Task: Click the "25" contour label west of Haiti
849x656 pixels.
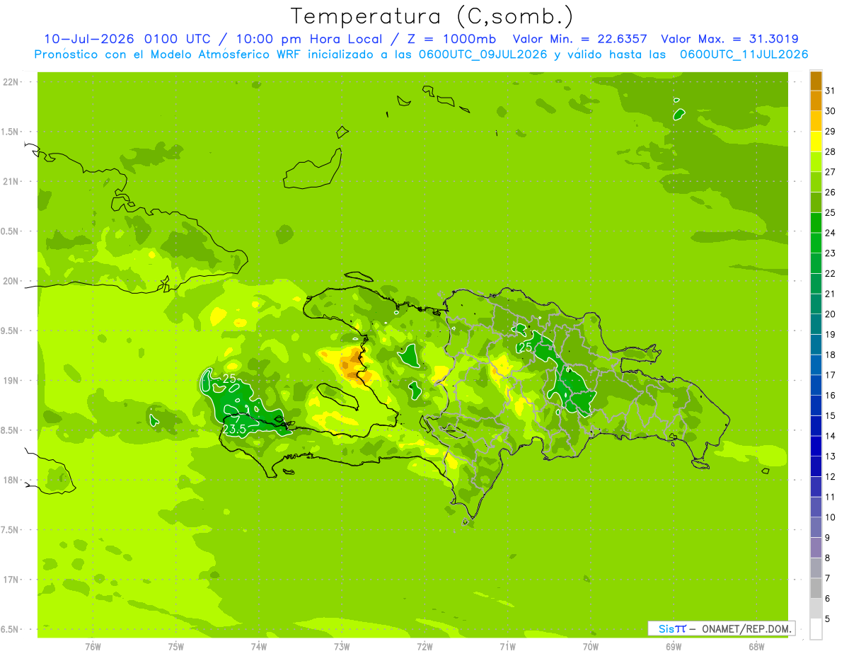Action: click(x=229, y=379)
